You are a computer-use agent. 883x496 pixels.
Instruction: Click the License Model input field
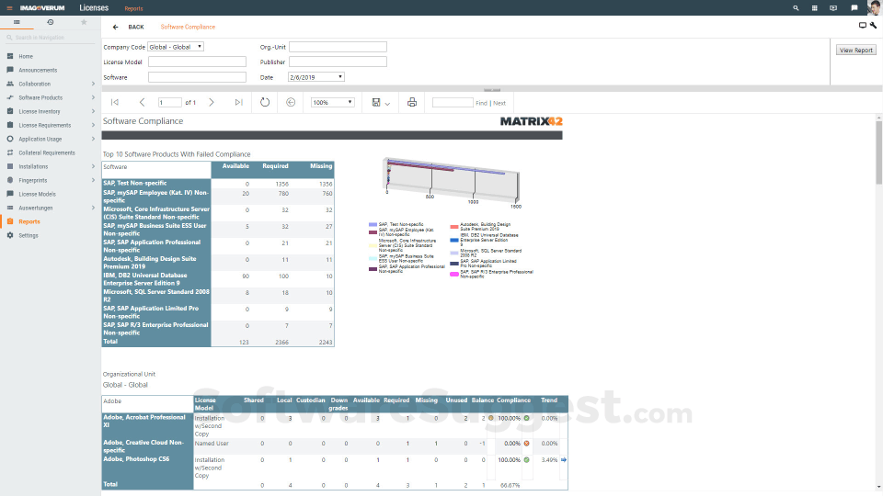[x=197, y=62]
